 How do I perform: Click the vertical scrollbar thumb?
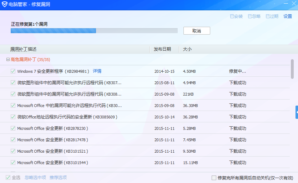[292, 68]
